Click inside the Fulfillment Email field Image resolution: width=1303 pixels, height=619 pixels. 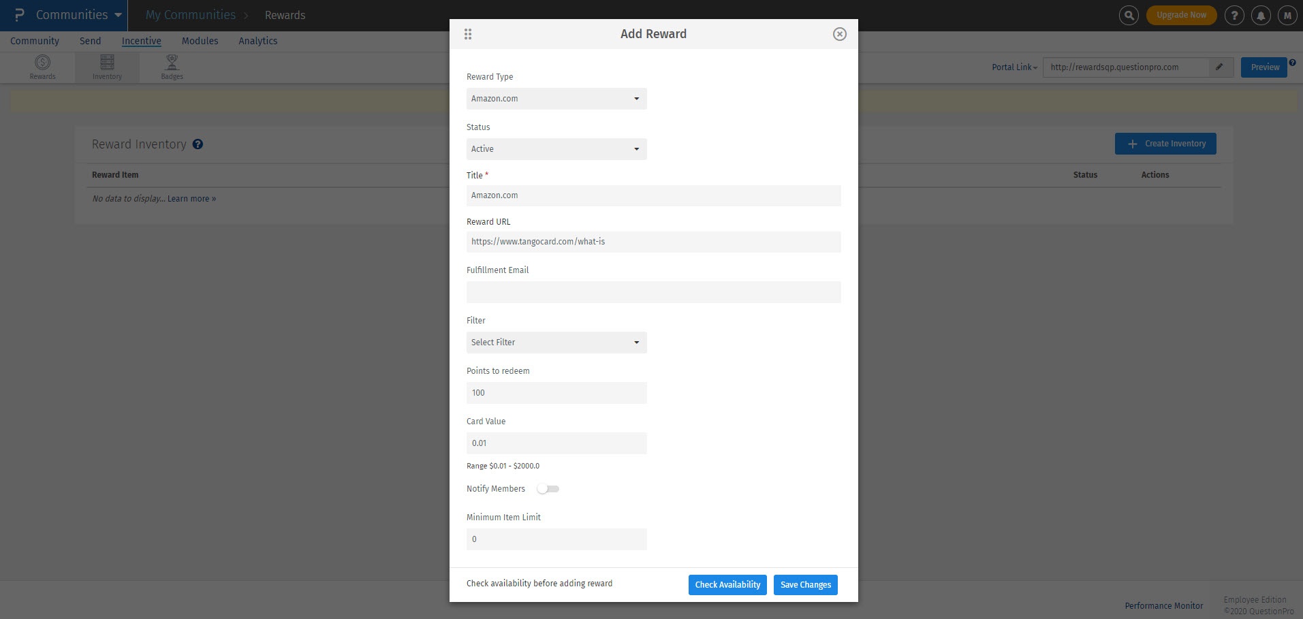tap(653, 291)
